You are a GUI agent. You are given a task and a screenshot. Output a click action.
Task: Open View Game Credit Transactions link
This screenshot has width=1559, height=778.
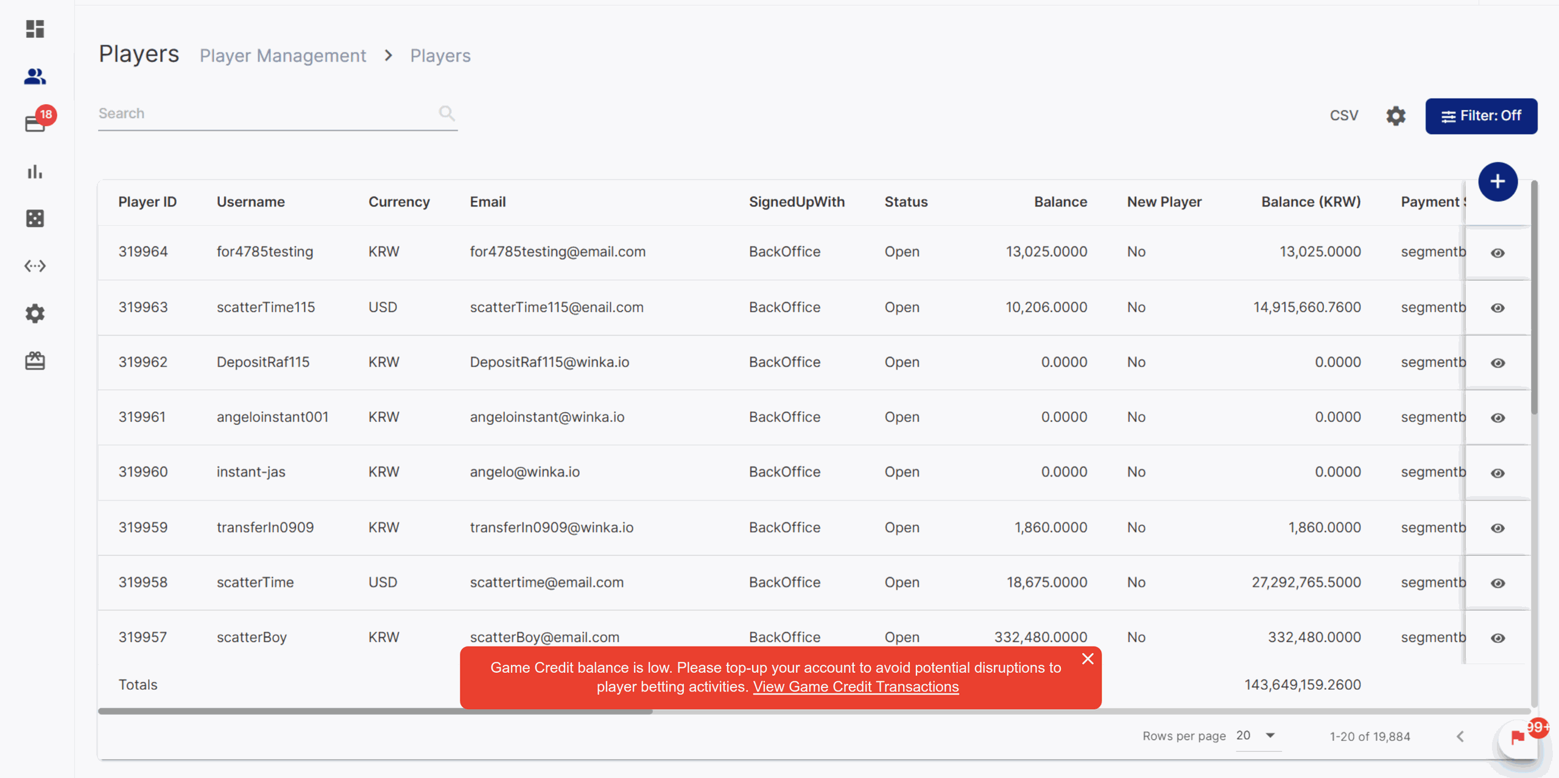856,687
